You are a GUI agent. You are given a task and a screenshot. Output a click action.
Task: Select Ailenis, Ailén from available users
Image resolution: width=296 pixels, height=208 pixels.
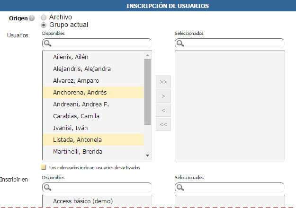tap(71, 57)
